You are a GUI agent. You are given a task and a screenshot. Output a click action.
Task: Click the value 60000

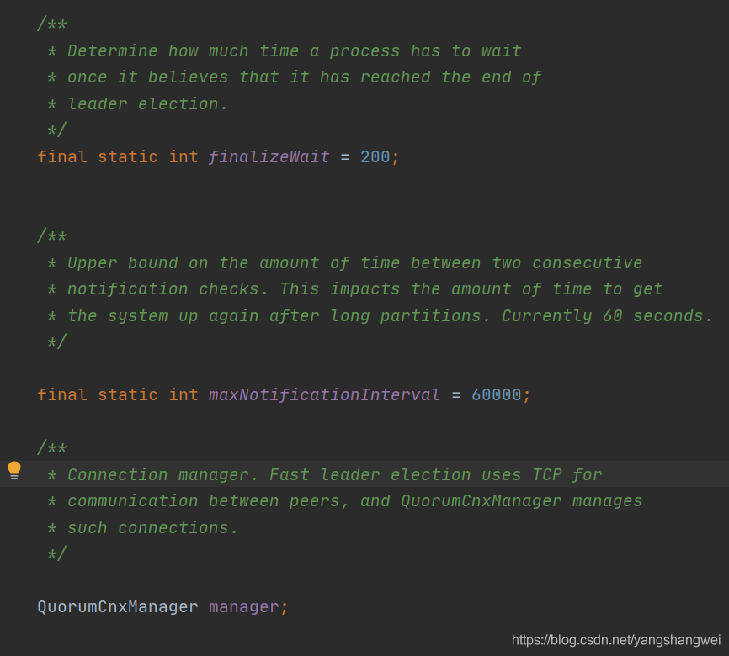pos(496,394)
